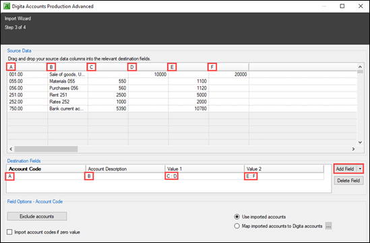Image resolution: width=370 pixels, height=243 pixels.
Task: Click the Rates 252 cell
Action: [67, 102]
